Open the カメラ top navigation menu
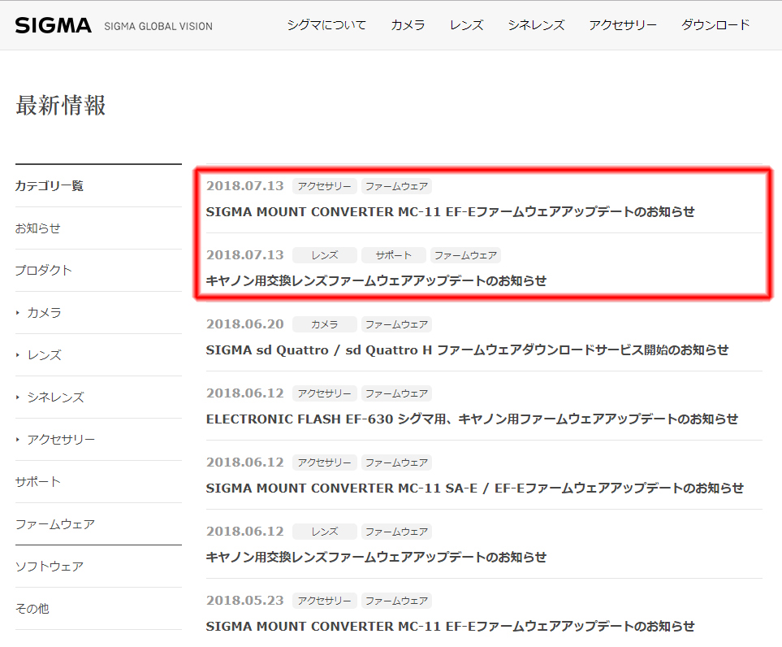The height and width of the screenshot is (647, 782). tap(408, 25)
